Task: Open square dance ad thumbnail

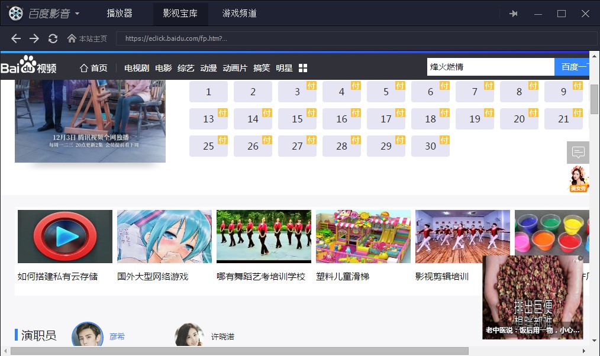Action: pyautogui.click(x=264, y=237)
